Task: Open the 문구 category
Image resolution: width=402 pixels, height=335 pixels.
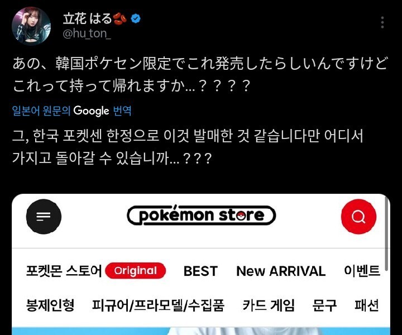Action: click(324, 305)
